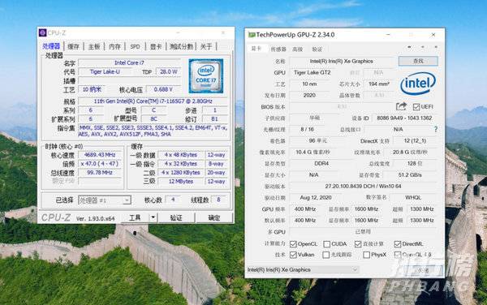Open the Intel(R) Iris(R) Xe Graphics GPU selector
The image size is (487, 305).
click(303, 269)
